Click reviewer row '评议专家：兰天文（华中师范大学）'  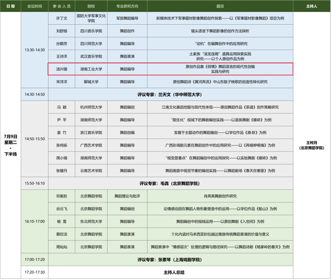[x=171, y=94]
